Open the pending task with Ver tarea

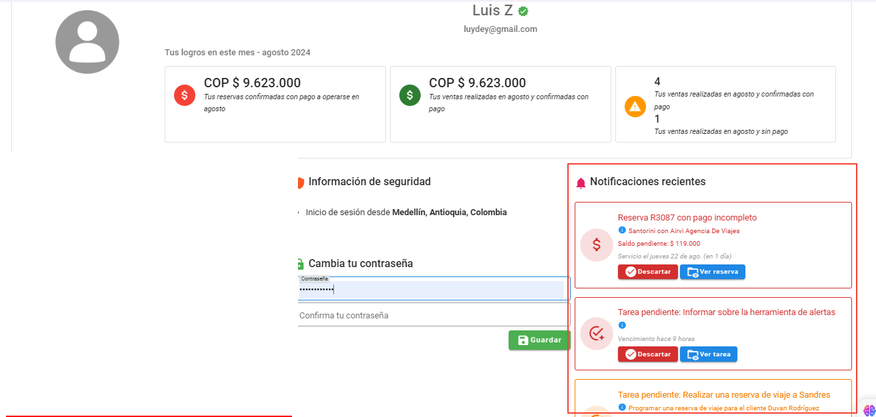[x=708, y=354]
